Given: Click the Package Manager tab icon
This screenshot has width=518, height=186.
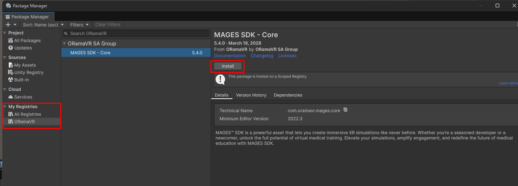Looking at the screenshot, I should (7, 17).
